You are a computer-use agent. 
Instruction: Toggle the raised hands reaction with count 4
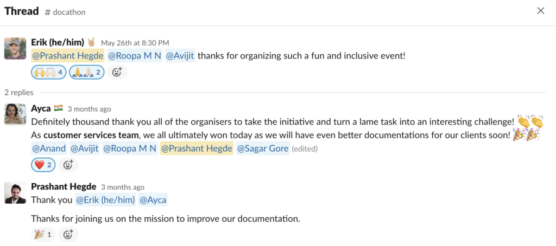click(49, 72)
